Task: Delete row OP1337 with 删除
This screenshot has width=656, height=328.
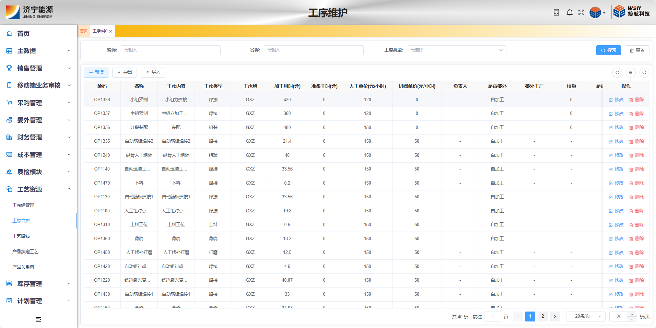Action: (x=636, y=114)
